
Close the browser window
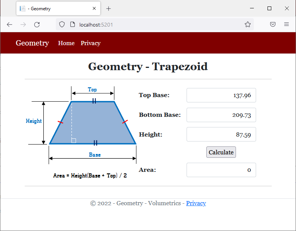(287, 8)
